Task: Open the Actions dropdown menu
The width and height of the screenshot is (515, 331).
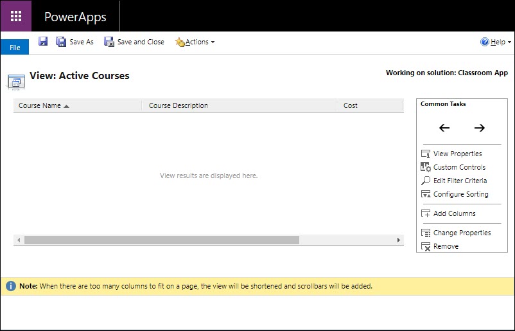Action: click(195, 42)
